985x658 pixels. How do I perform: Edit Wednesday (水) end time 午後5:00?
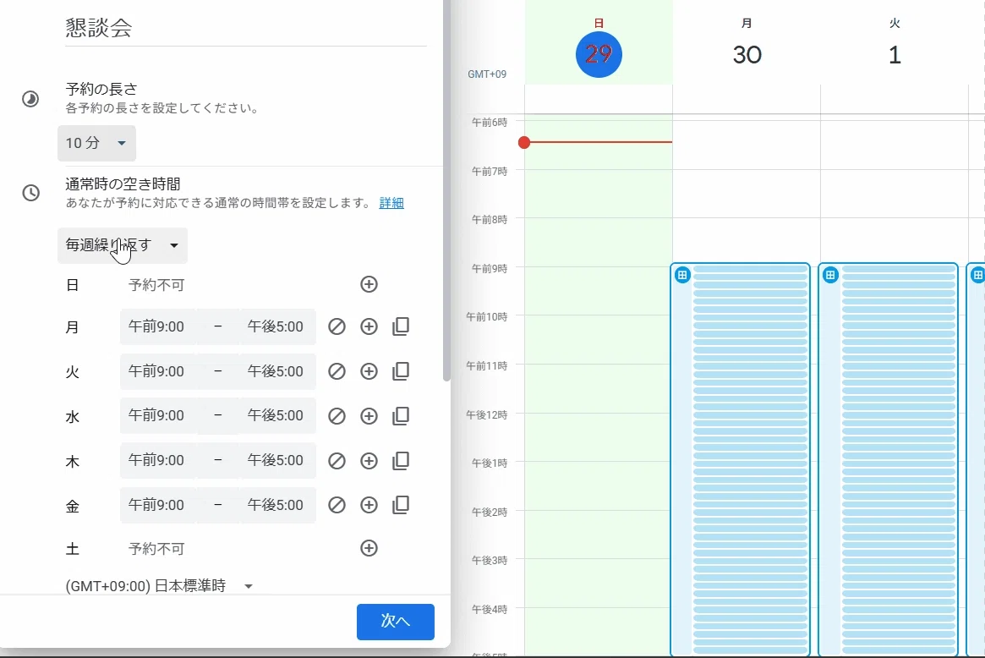click(x=276, y=415)
